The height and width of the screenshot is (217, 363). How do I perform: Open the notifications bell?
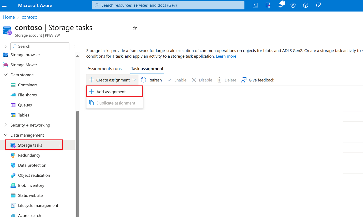coord(280,5)
